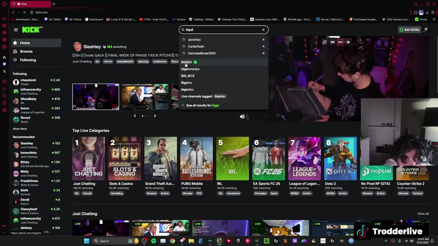Open FrankDimes recommended channel

tap(36, 183)
